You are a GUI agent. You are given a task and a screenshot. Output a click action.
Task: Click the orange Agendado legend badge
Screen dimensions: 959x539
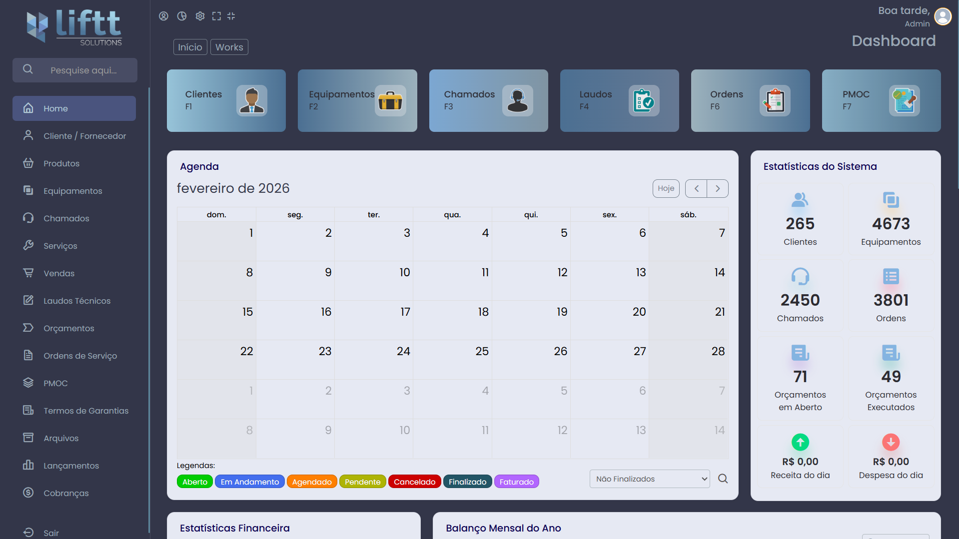(x=311, y=482)
